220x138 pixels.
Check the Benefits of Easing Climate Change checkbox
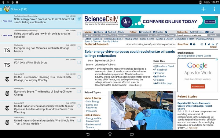pos(79,91)
